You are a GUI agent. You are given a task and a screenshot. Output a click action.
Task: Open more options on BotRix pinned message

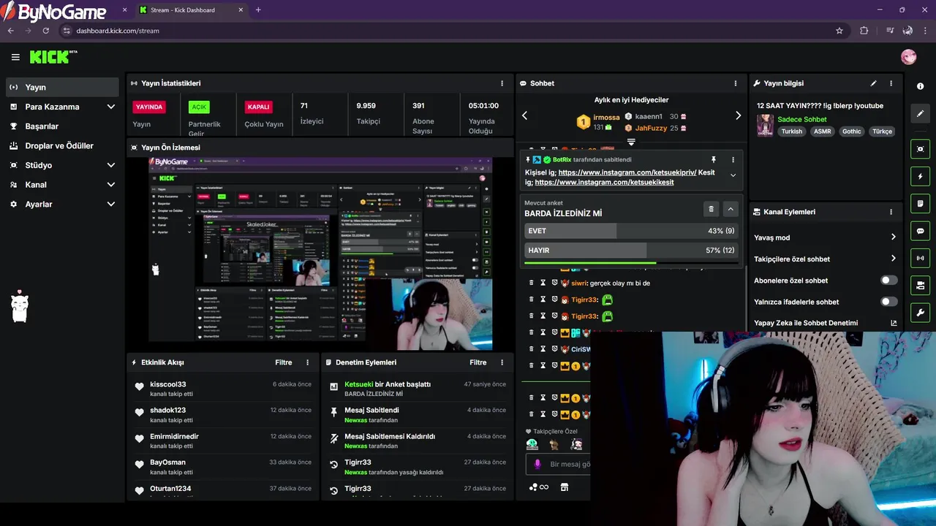click(x=733, y=159)
